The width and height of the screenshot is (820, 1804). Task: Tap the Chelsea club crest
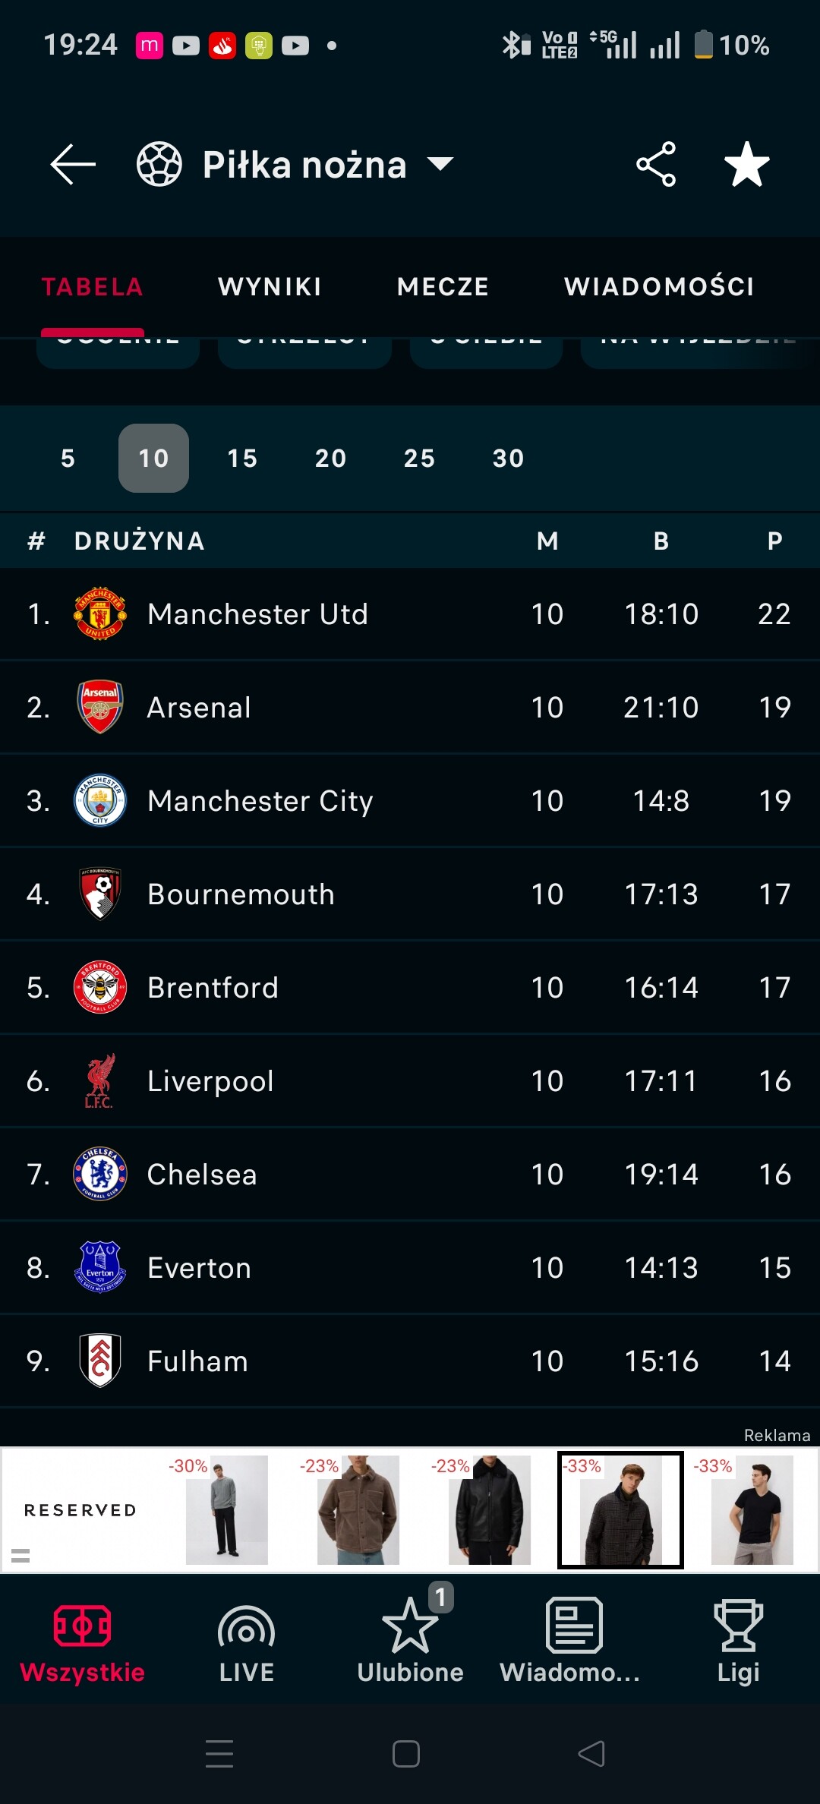point(100,1174)
